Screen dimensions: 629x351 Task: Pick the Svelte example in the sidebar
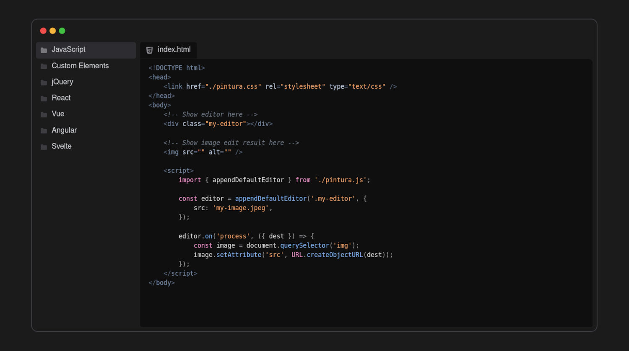(x=62, y=146)
